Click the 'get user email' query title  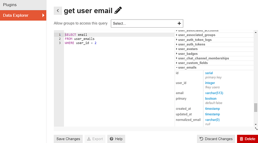(x=88, y=11)
